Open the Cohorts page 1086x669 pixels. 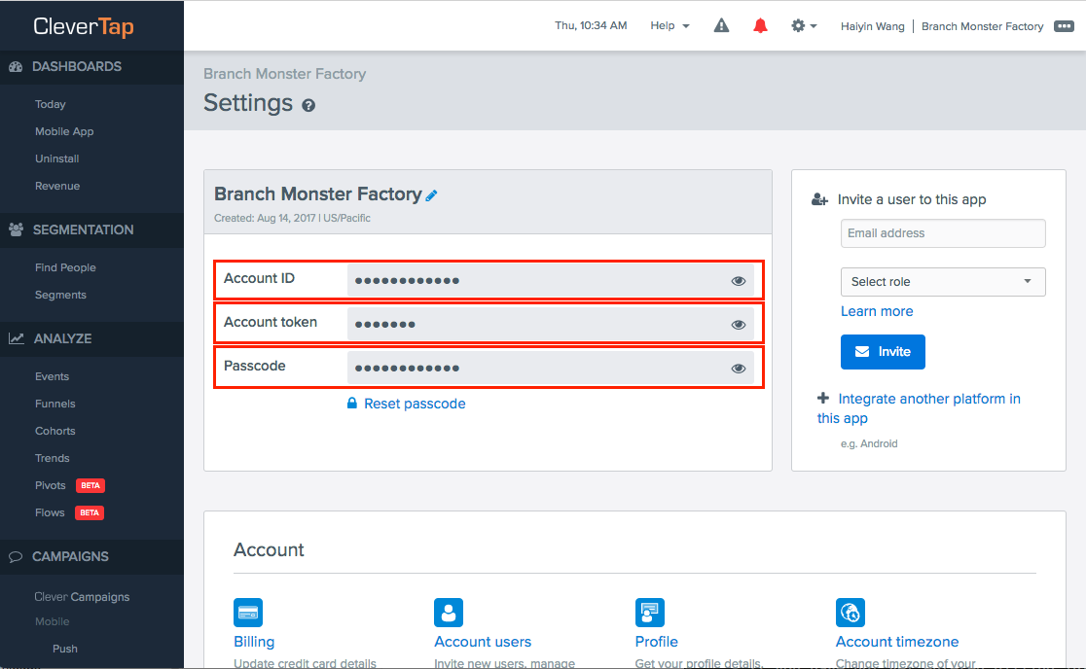click(x=55, y=431)
